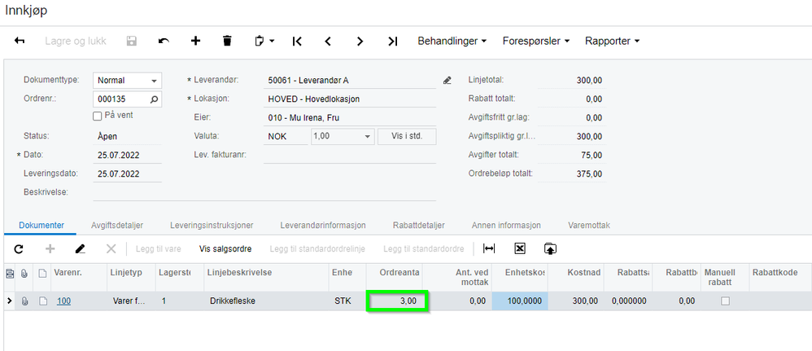Click the Drikkefleske description cell

coord(266,301)
